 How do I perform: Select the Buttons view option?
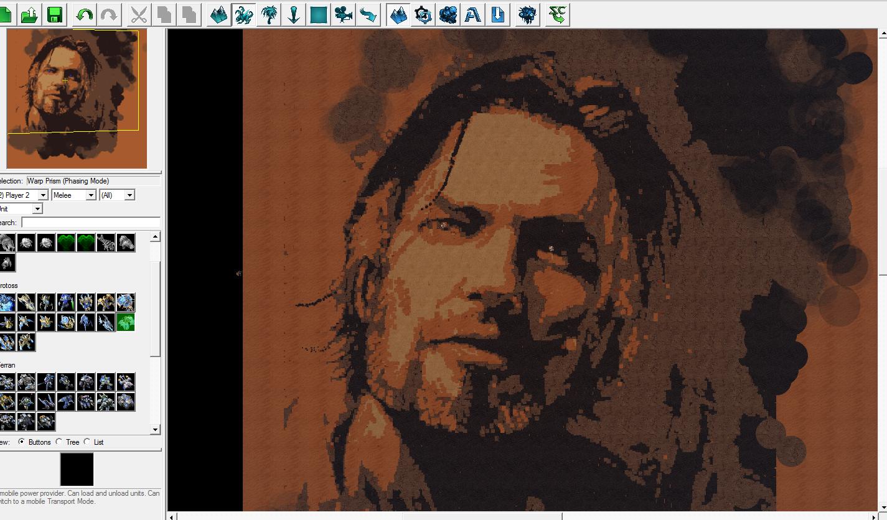pyautogui.click(x=35, y=442)
